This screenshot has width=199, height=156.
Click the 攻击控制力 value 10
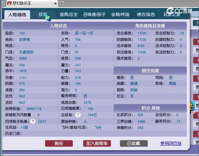click(182, 33)
